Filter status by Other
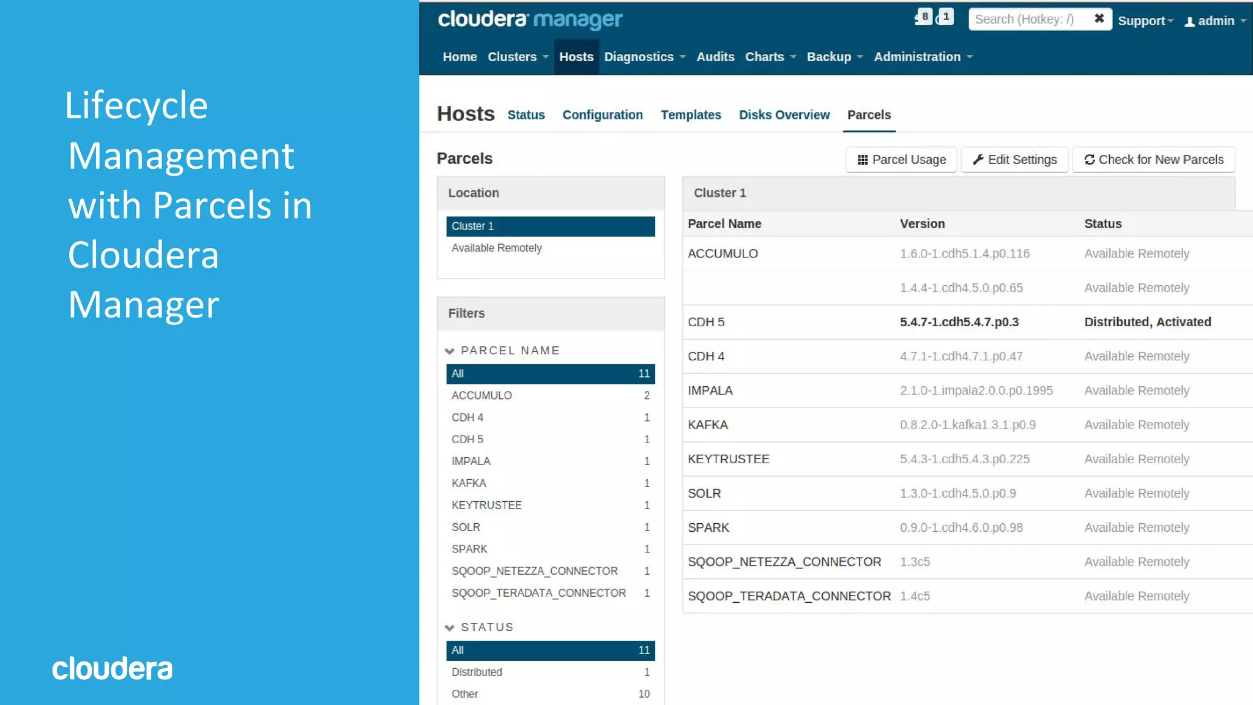The height and width of the screenshot is (705, 1253). tap(551, 695)
